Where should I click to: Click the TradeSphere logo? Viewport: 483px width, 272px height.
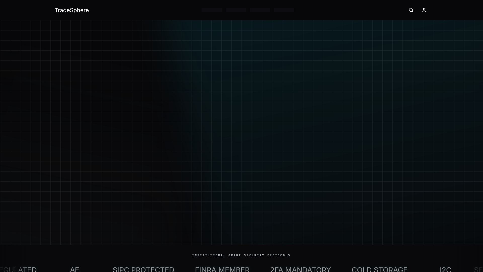click(x=72, y=10)
